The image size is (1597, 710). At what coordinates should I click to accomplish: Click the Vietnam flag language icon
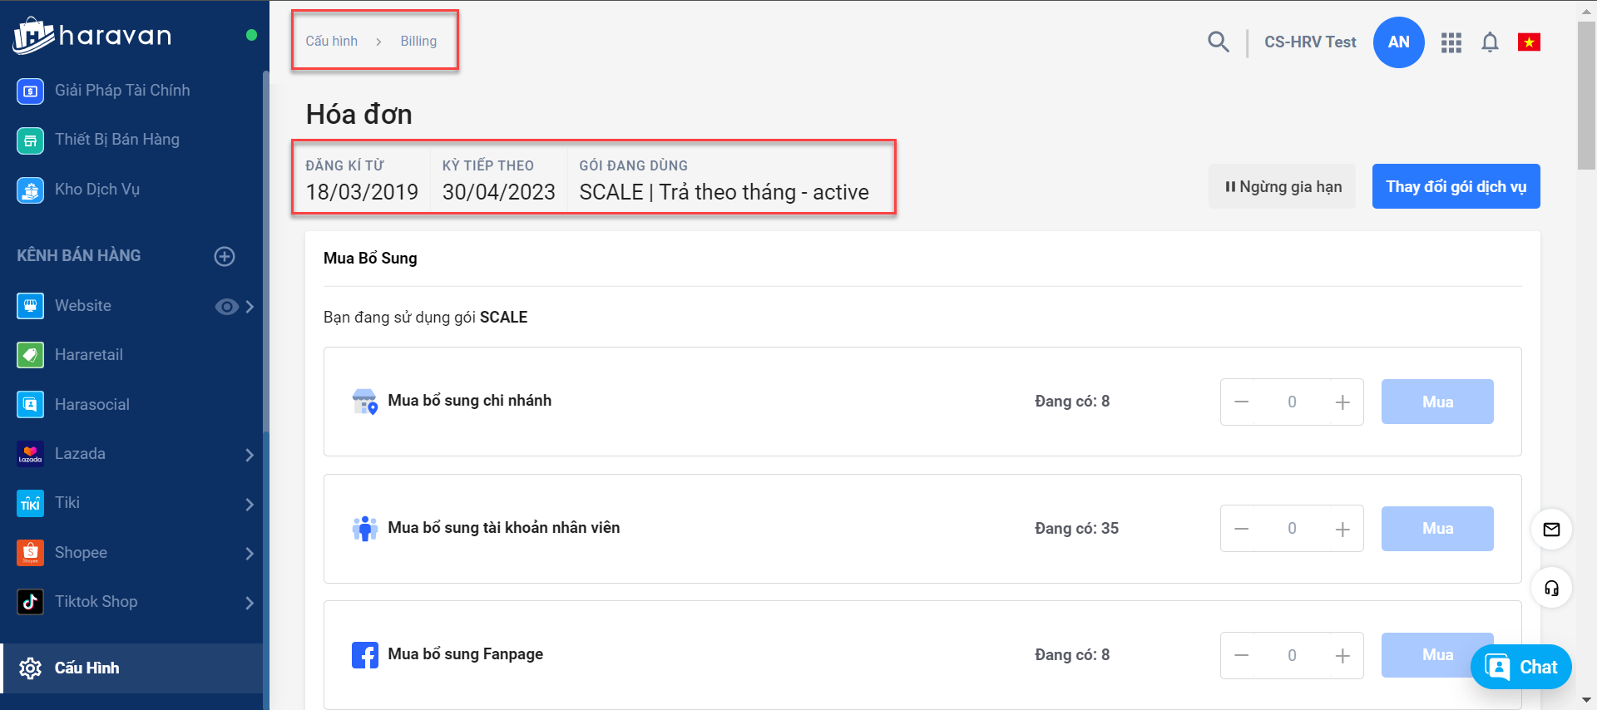(1529, 42)
